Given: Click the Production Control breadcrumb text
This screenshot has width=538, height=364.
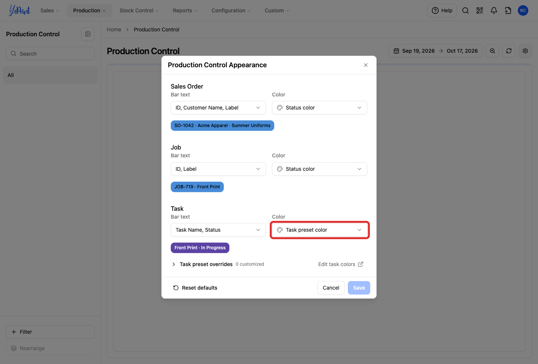Looking at the screenshot, I should pos(157,30).
